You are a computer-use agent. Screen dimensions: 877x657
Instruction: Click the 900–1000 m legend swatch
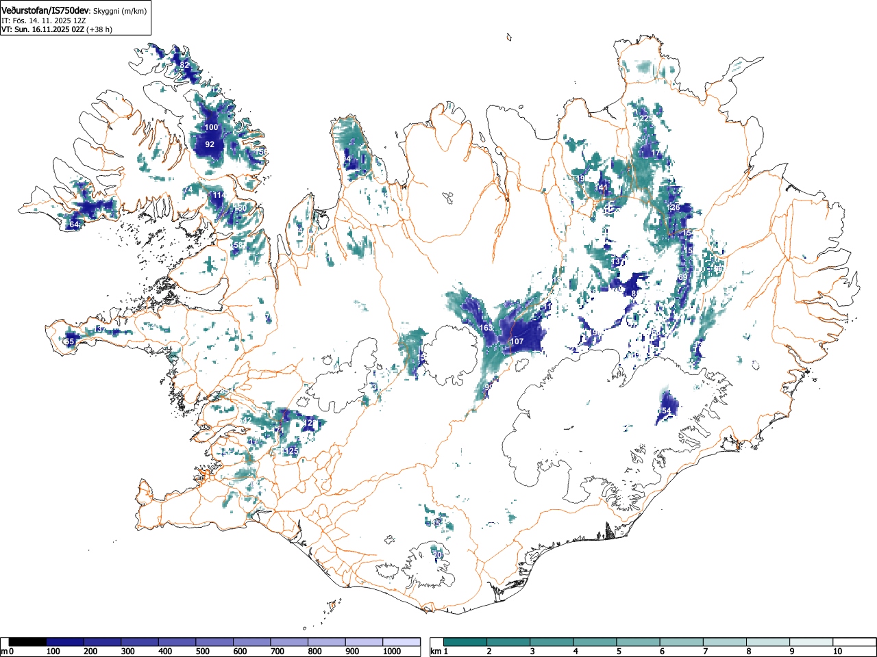(364, 642)
